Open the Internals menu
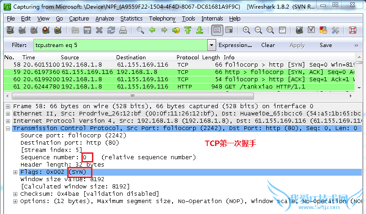 click(x=212, y=18)
